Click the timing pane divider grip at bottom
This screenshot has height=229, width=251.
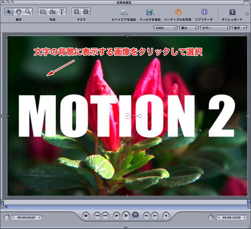[x=125, y=227]
